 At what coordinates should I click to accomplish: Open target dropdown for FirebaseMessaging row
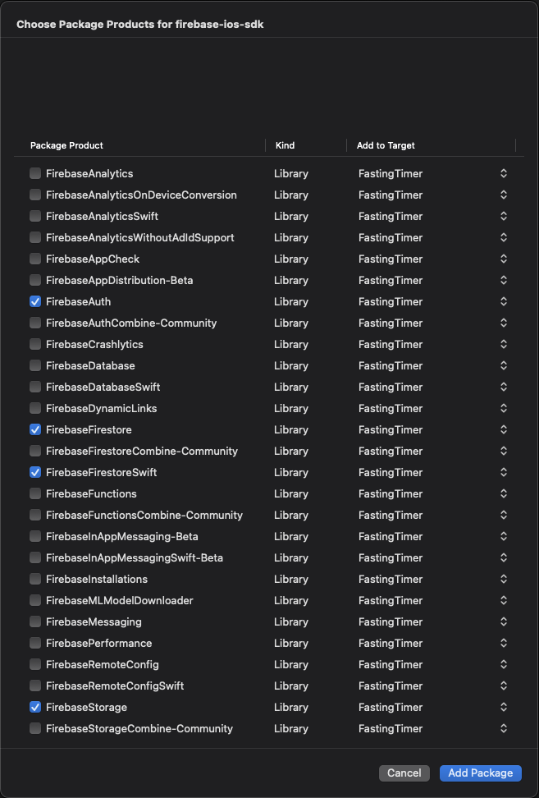[504, 621]
